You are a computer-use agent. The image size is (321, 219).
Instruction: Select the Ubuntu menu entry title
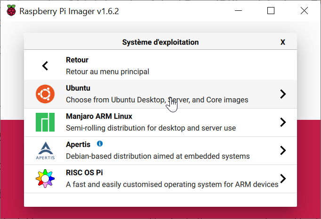(78, 88)
